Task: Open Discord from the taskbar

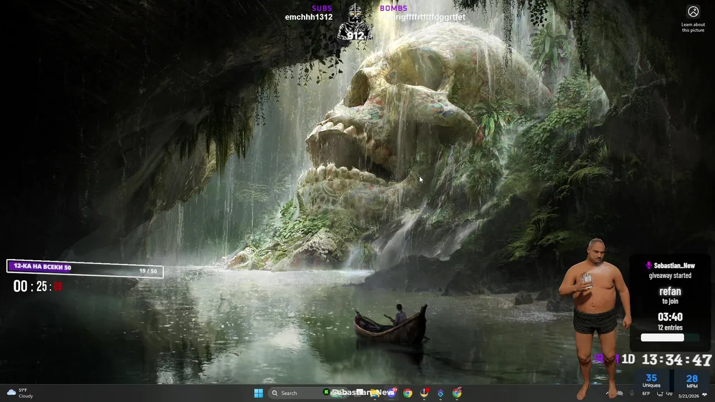Action: pyautogui.click(x=392, y=393)
